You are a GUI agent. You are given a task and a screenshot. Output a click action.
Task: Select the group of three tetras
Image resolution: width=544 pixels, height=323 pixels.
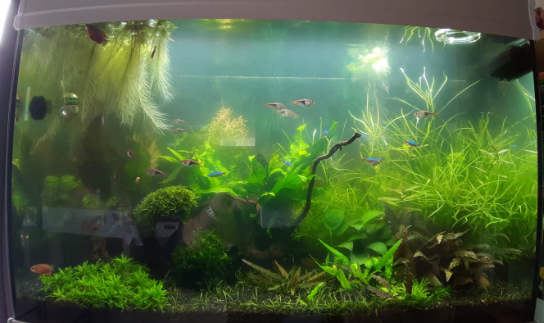click(290, 107)
